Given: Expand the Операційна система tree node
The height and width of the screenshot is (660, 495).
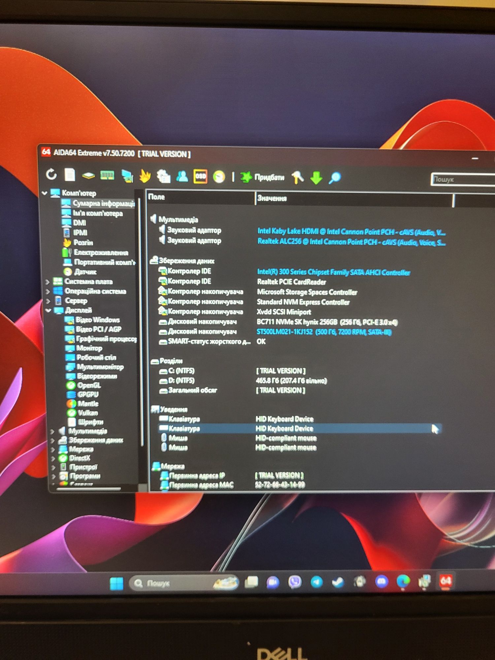Looking at the screenshot, I should point(48,291).
